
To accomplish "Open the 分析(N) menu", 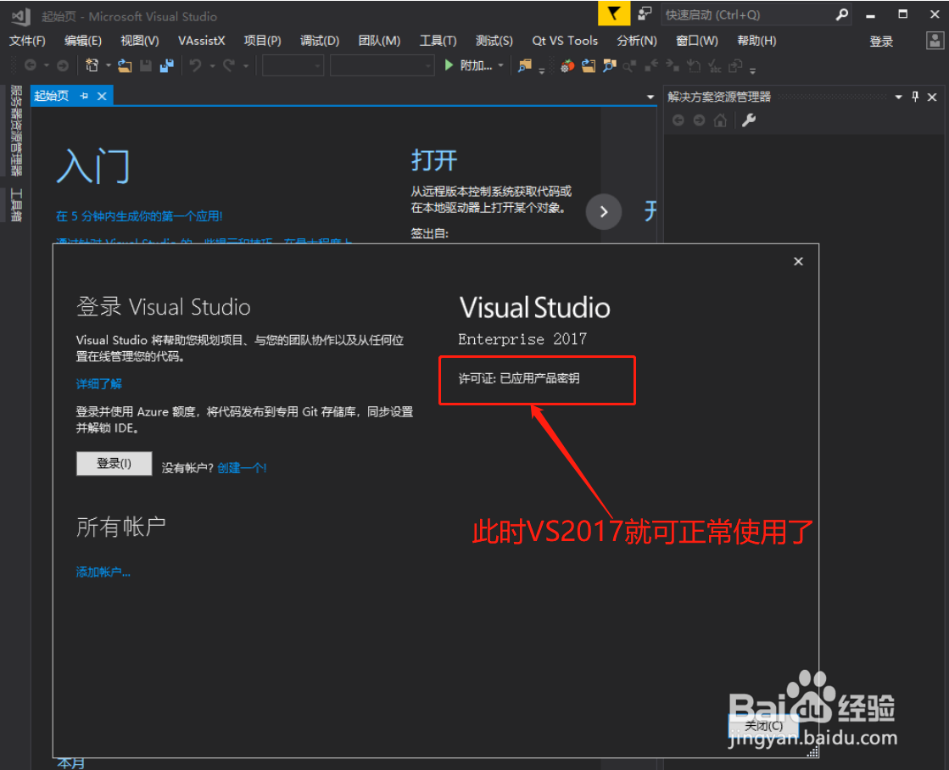I will (x=637, y=41).
